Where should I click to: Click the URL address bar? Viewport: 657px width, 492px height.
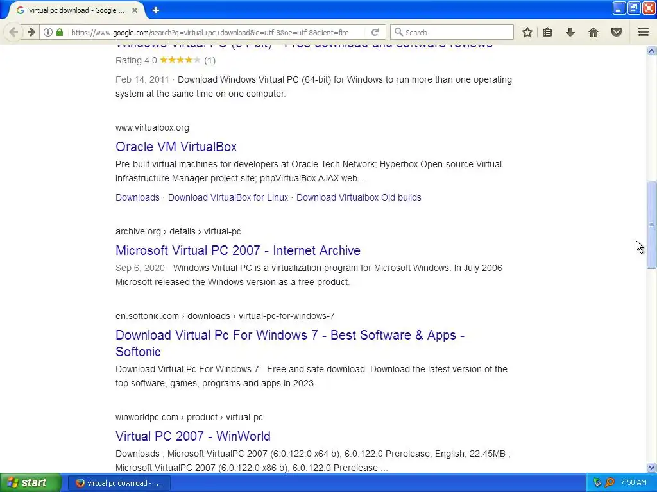click(210, 32)
